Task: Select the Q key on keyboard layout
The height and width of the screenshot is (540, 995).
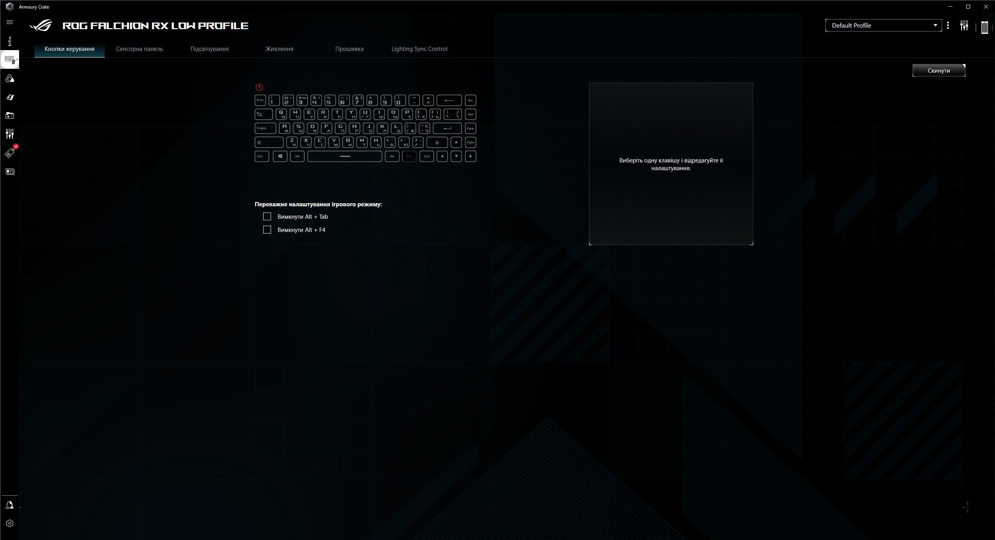Action: coord(282,114)
